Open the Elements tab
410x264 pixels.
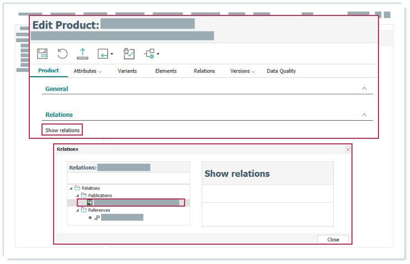tap(166, 71)
